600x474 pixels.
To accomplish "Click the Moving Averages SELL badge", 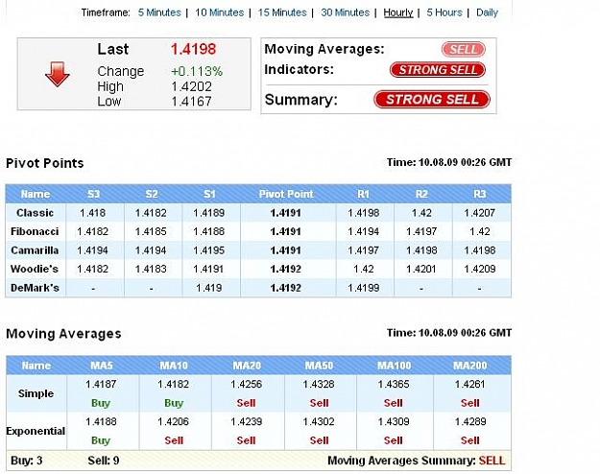I will click(x=464, y=49).
